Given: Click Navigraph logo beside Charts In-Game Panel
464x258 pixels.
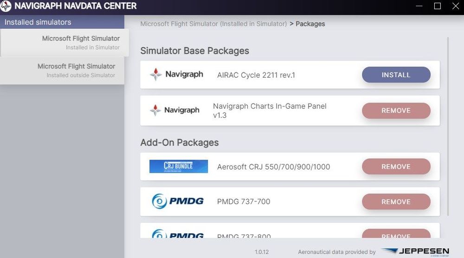Looking at the screenshot, I should [174, 110].
